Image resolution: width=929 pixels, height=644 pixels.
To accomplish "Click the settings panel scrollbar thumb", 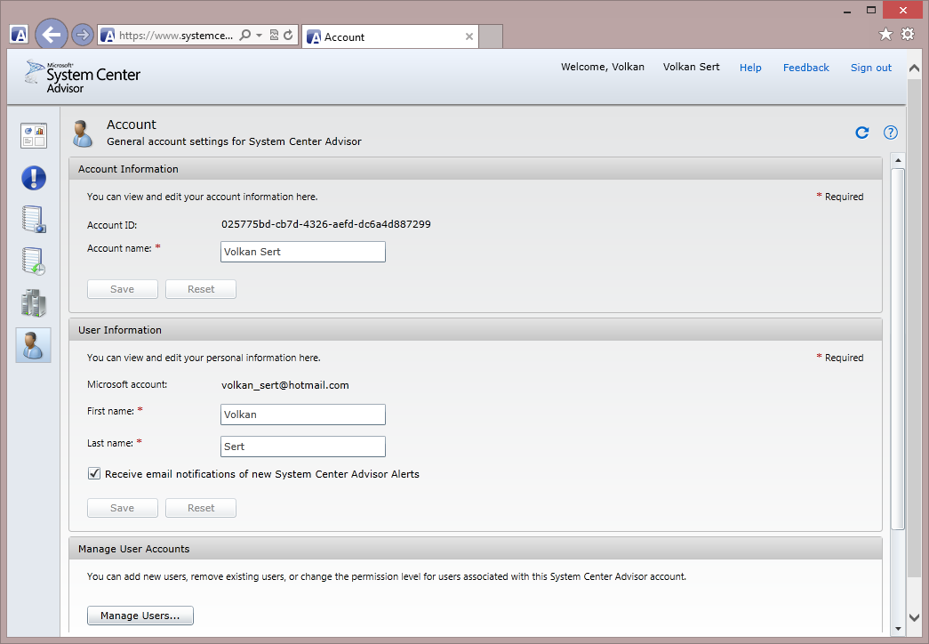I will coord(898,349).
